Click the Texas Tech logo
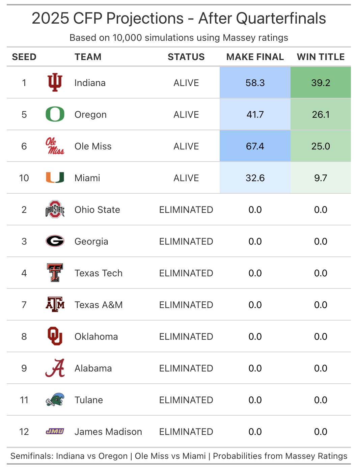The width and height of the screenshot is (357, 469). coord(55,273)
